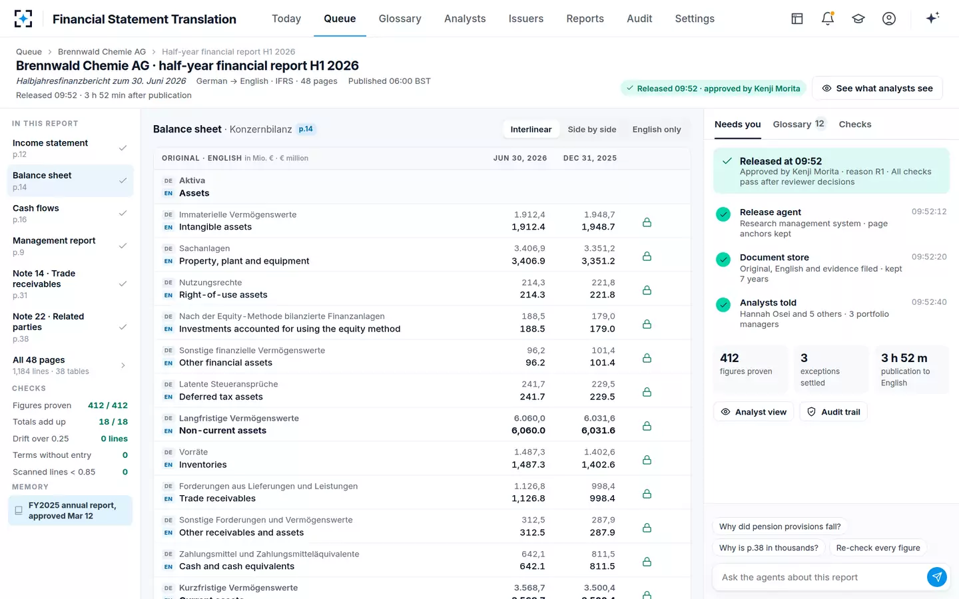
Task: Switch to Side by side view
Action: (x=592, y=129)
